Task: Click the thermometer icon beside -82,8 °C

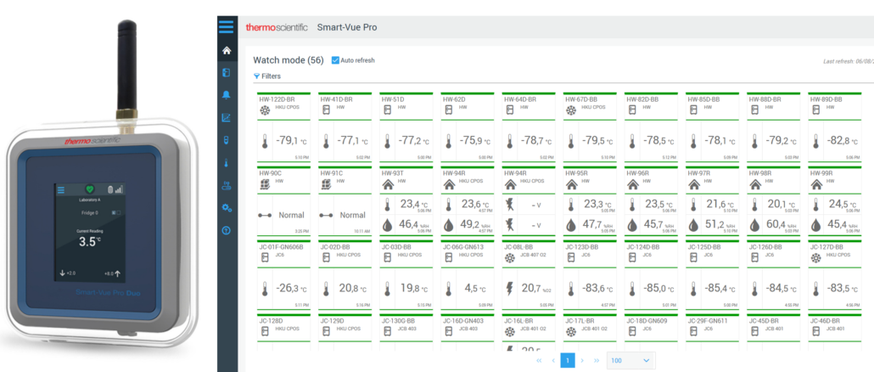Action: pos(815,142)
